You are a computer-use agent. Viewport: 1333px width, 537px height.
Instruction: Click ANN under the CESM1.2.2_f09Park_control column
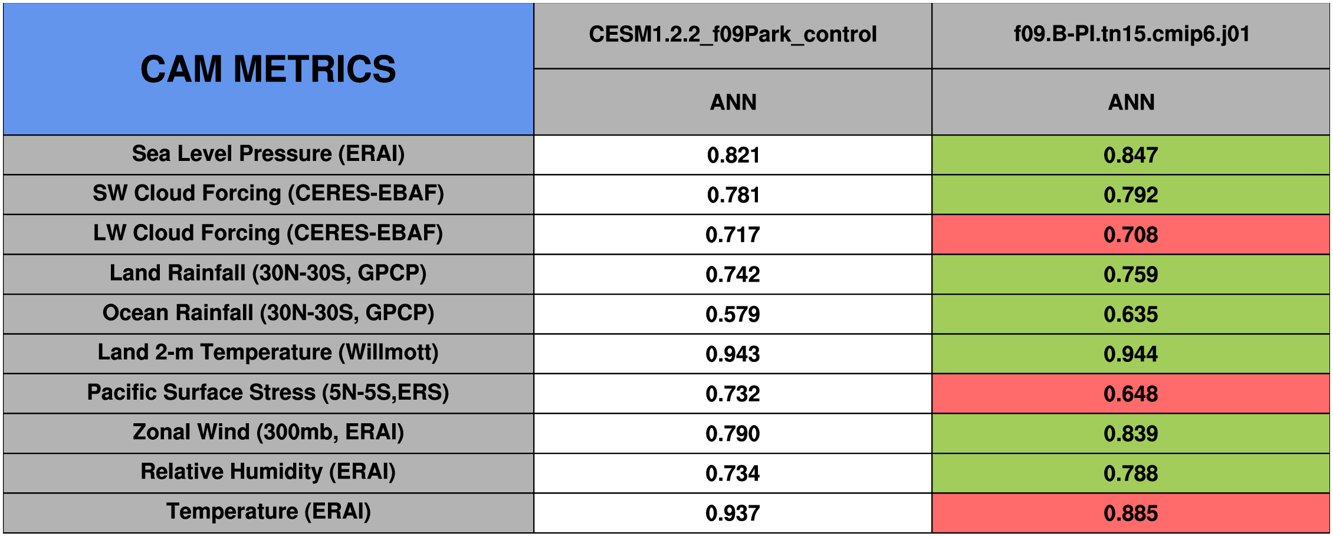tap(733, 103)
